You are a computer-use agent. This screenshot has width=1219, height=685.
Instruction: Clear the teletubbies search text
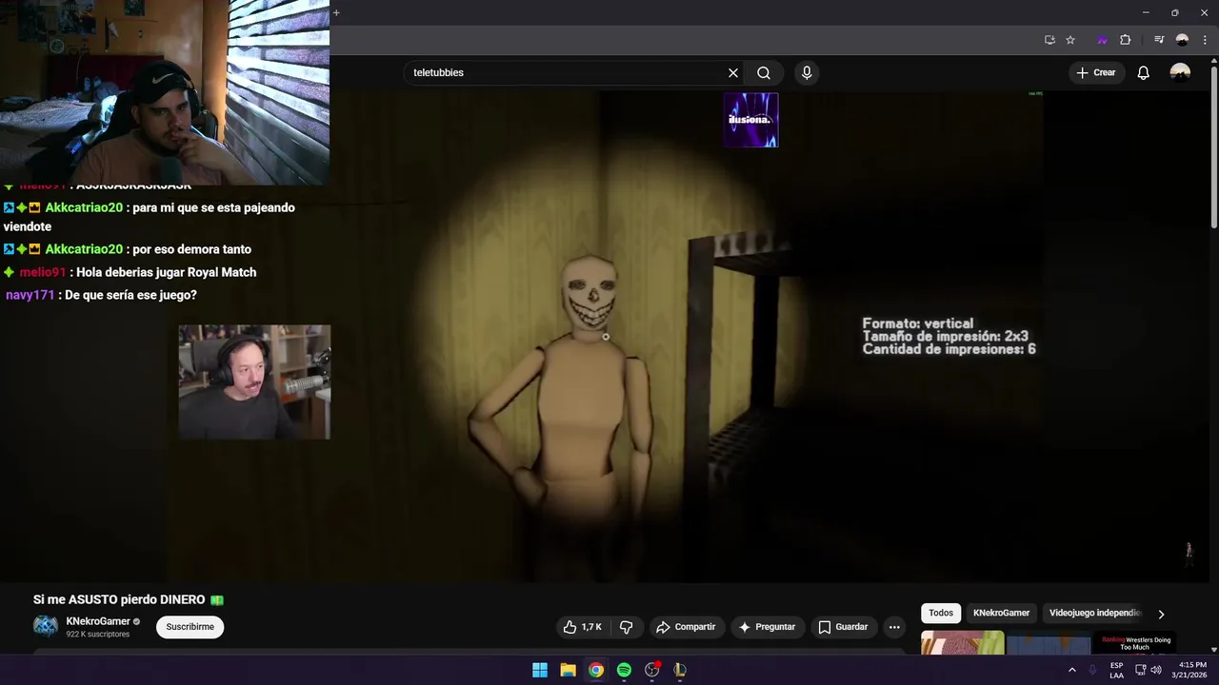click(x=733, y=72)
